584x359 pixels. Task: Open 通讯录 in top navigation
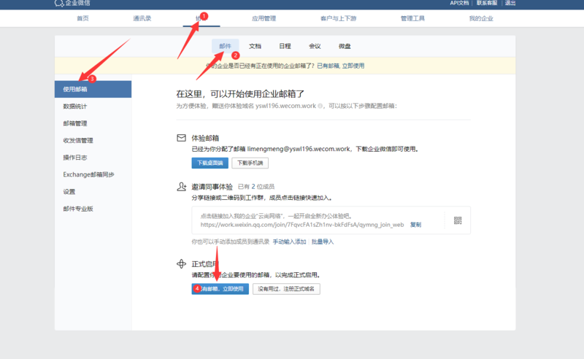(142, 18)
